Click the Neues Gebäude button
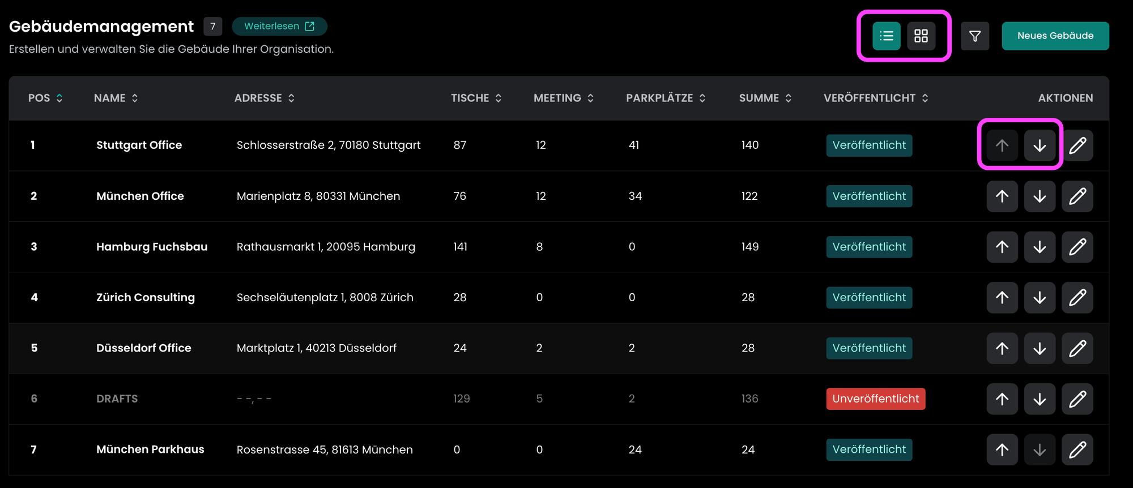This screenshot has height=488, width=1133. [x=1055, y=36]
